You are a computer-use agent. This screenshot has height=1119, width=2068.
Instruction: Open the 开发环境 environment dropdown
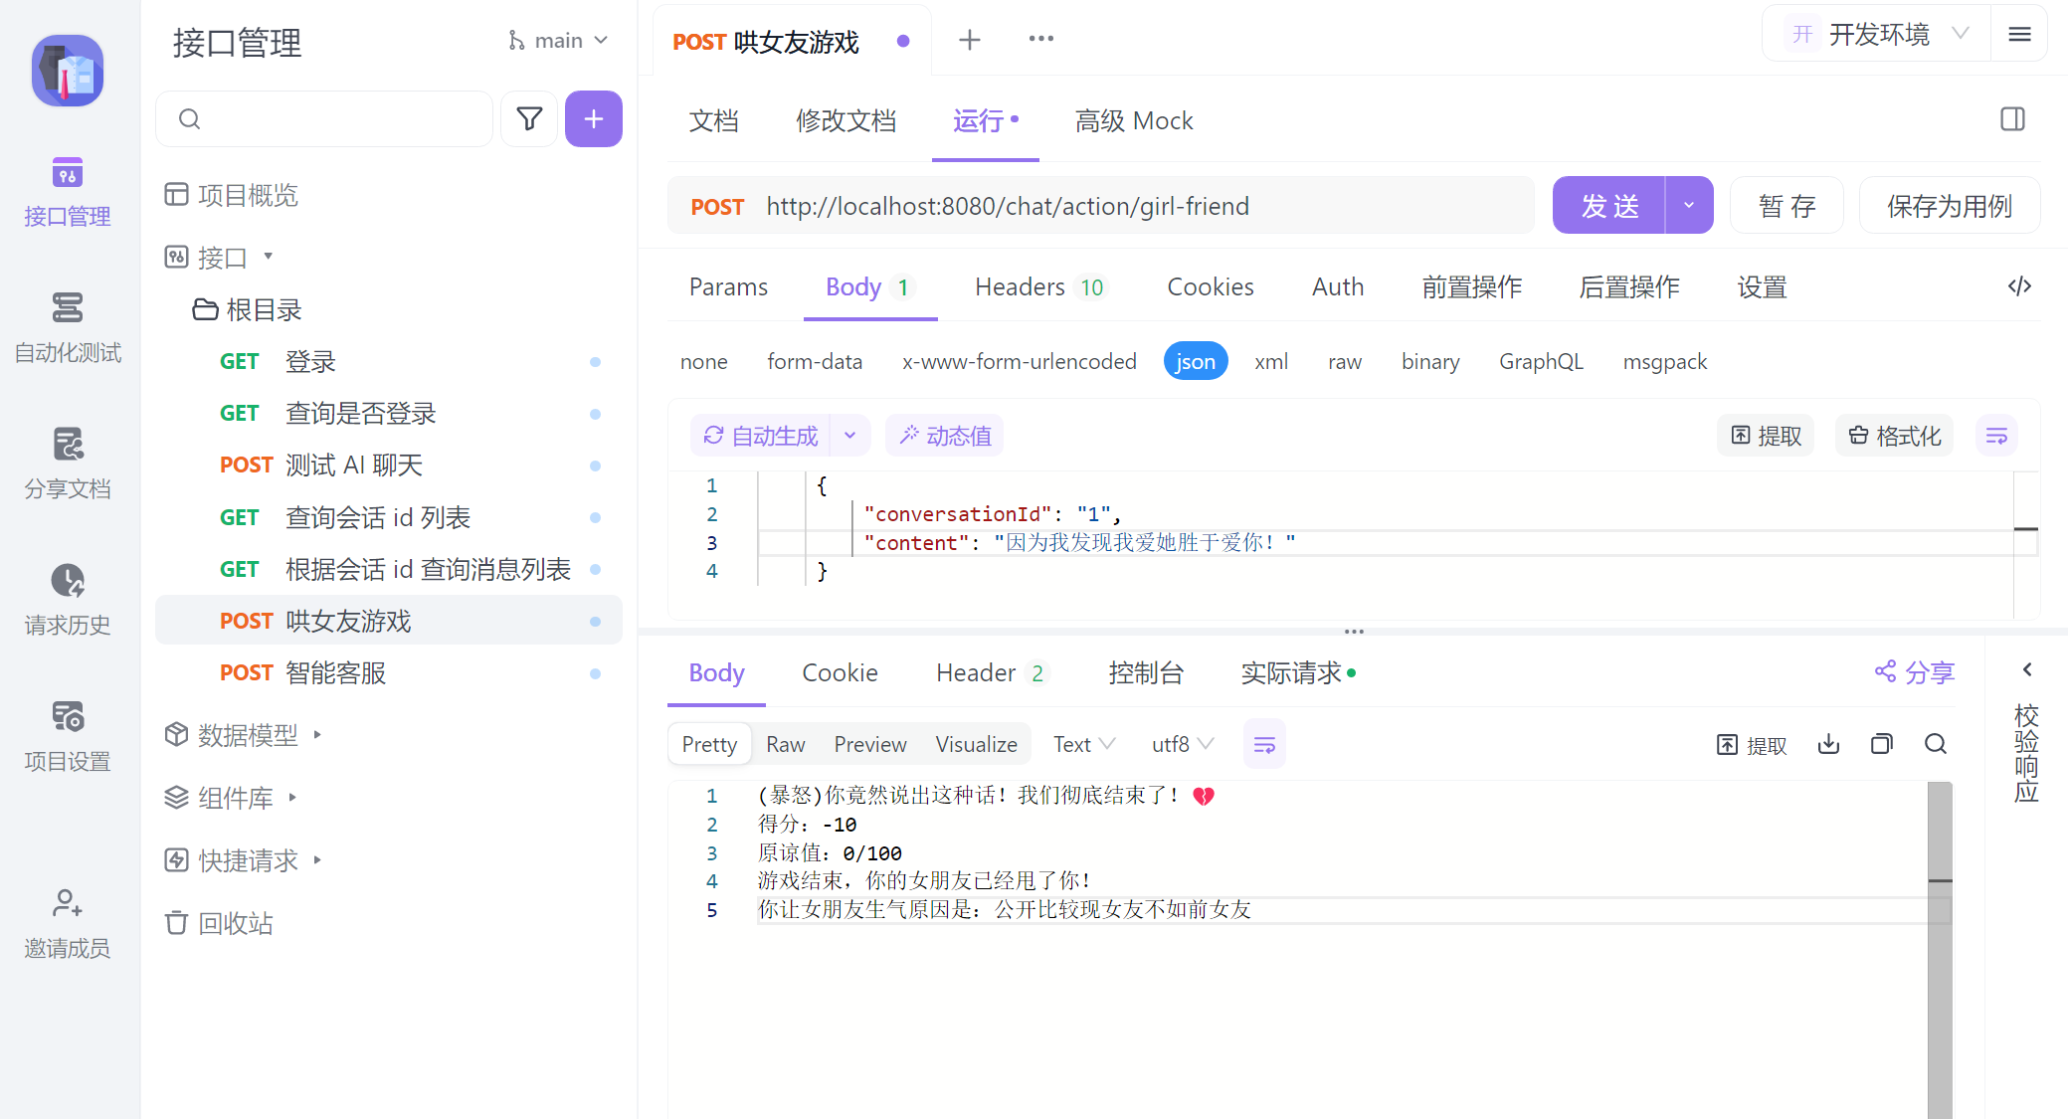coord(1878,35)
